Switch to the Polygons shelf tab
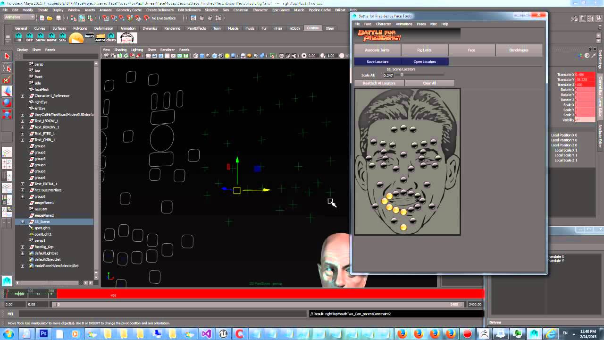Viewport: 604px width, 340px height. 80,28
